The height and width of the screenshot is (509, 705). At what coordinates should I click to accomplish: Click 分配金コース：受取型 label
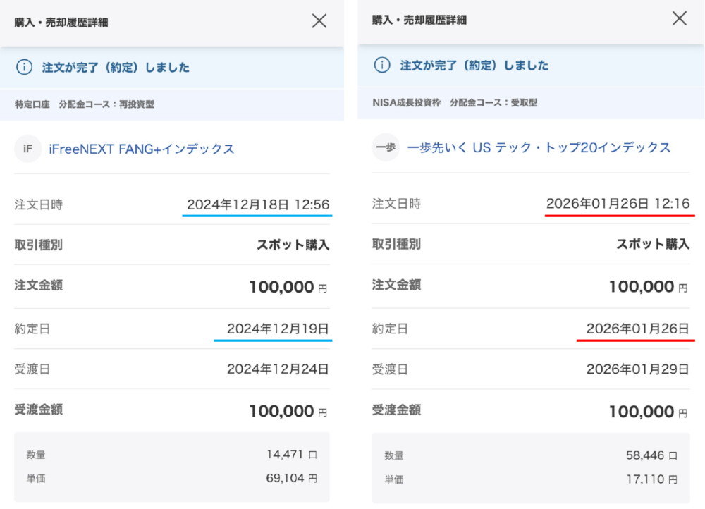[x=486, y=102]
